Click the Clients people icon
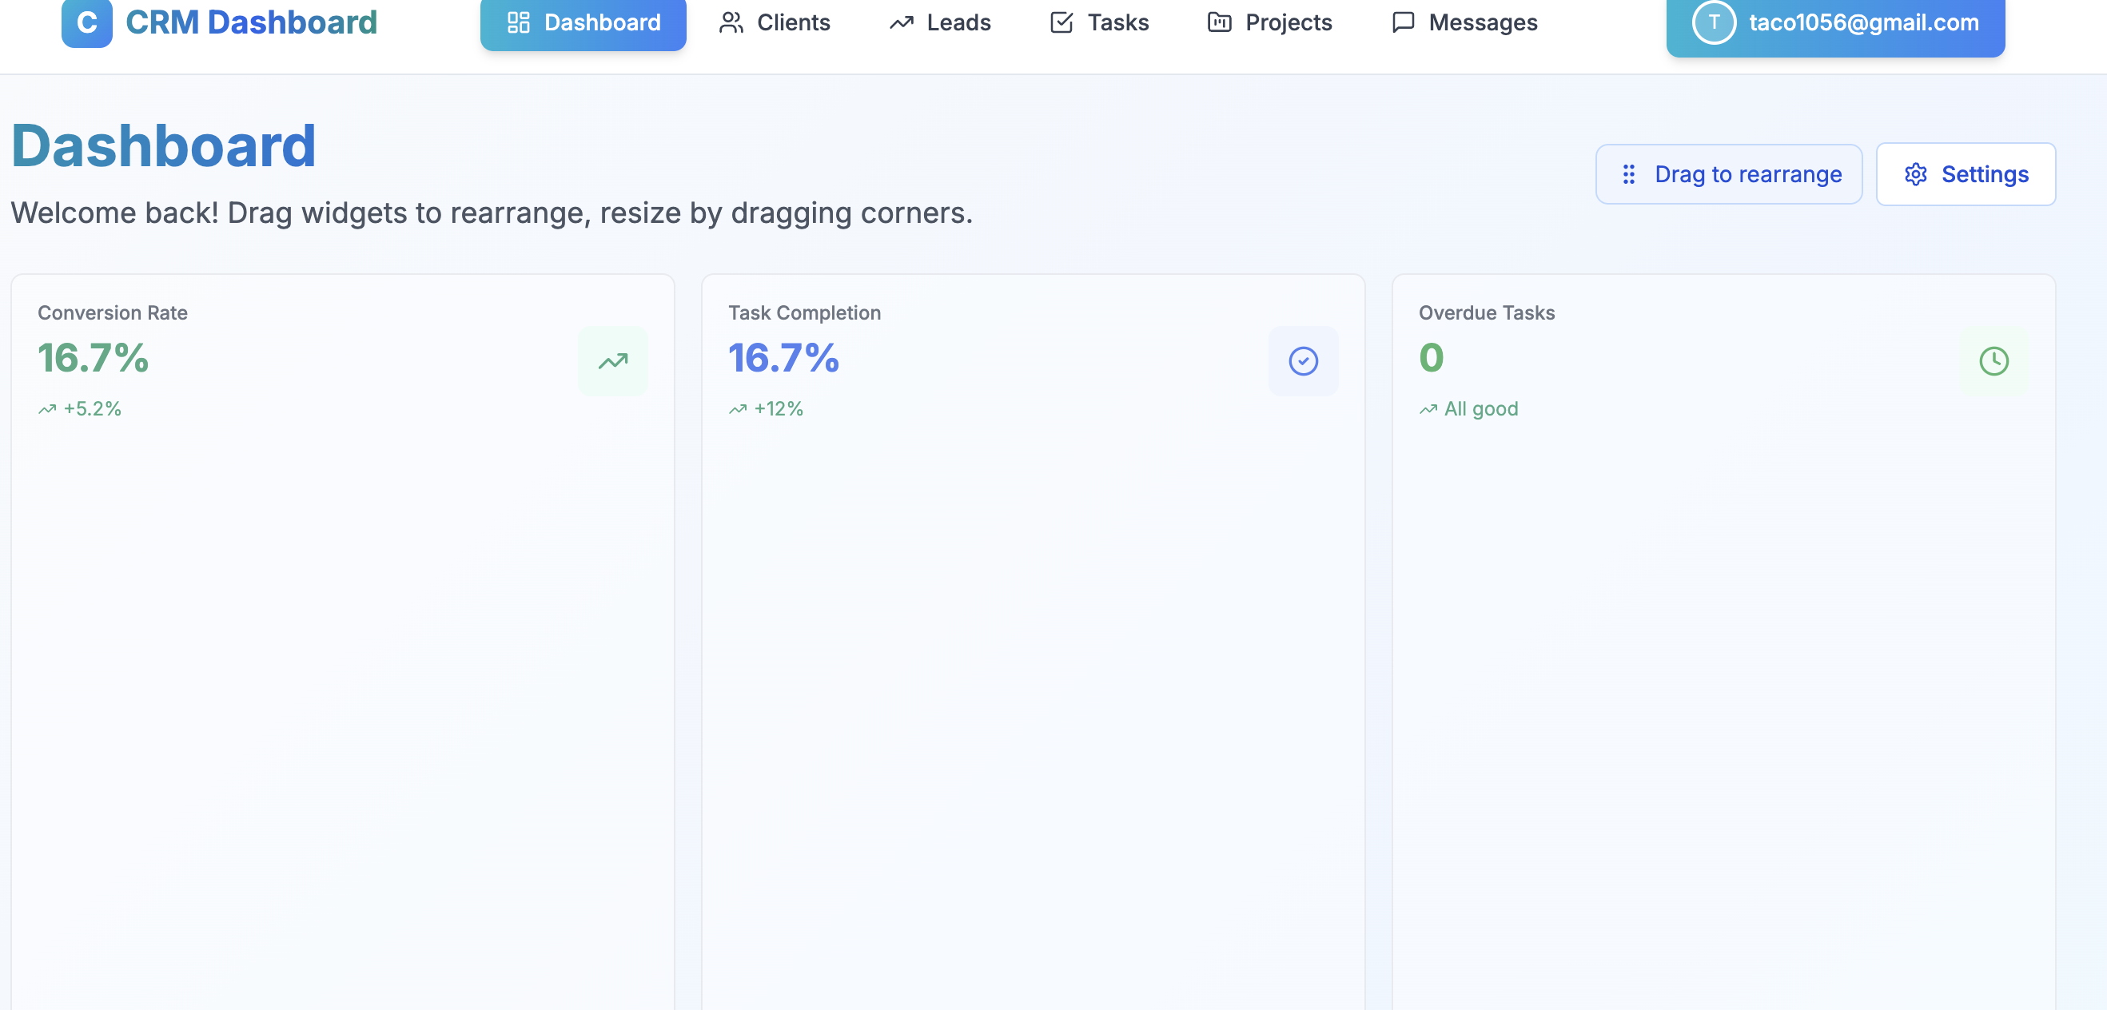The height and width of the screenshot is (1010, 2107). (731, 23)
